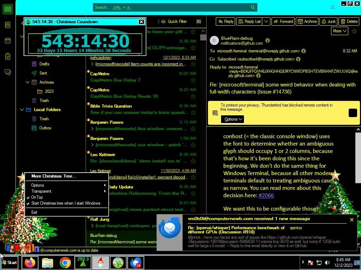Click the search magnifier icon

coord(253,7)
